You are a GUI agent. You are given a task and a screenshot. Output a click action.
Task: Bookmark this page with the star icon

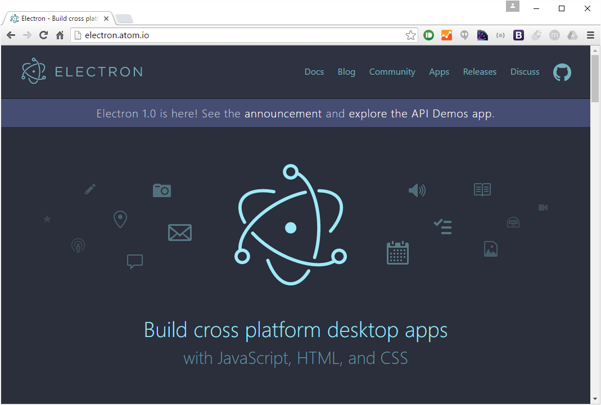[x=410, y=35]
